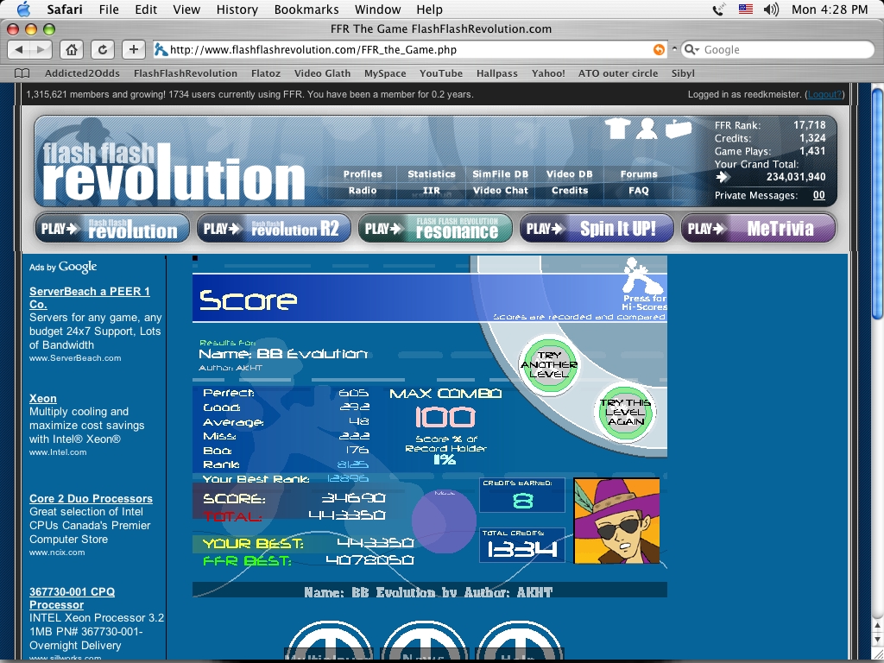Open the Apple menu
Viewport: 884px width, 663px height.
click(x=23, y=9)
